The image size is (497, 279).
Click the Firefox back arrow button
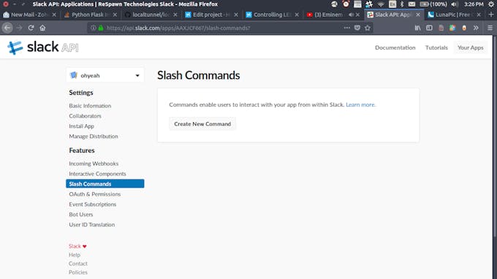point(7,28)
